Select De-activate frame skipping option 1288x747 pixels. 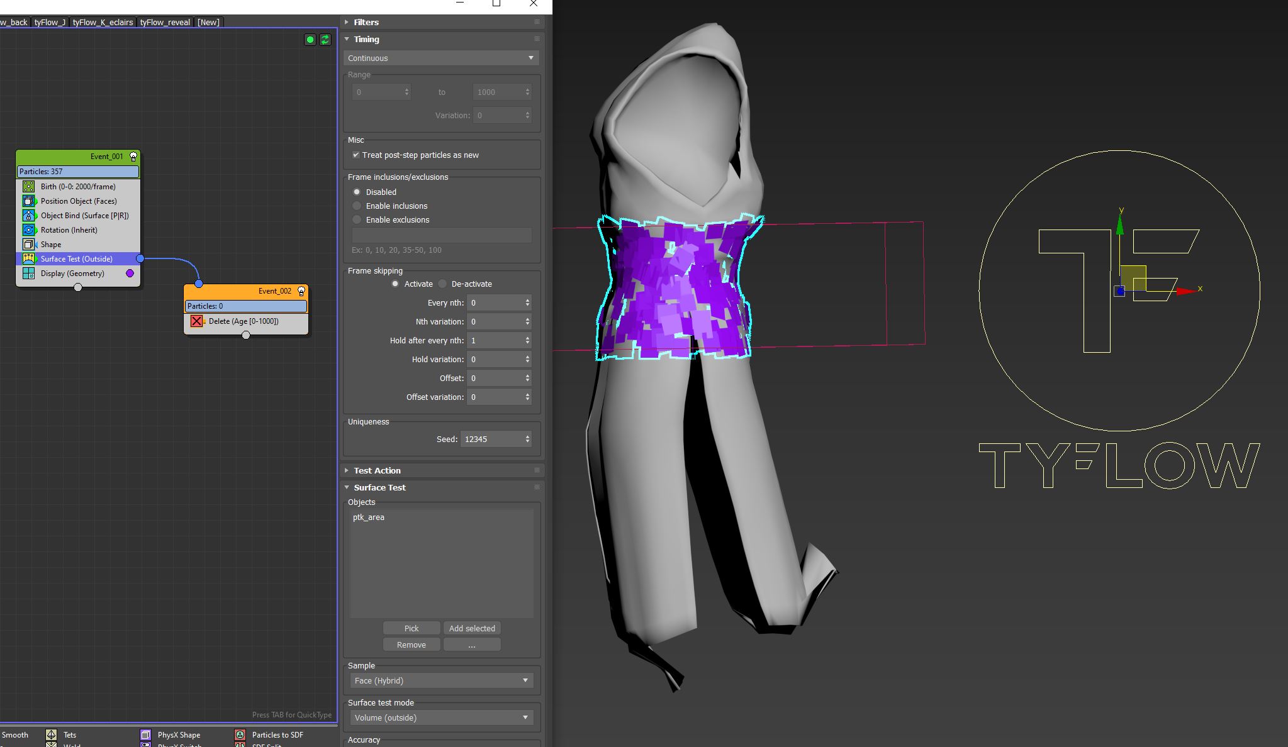443,284
